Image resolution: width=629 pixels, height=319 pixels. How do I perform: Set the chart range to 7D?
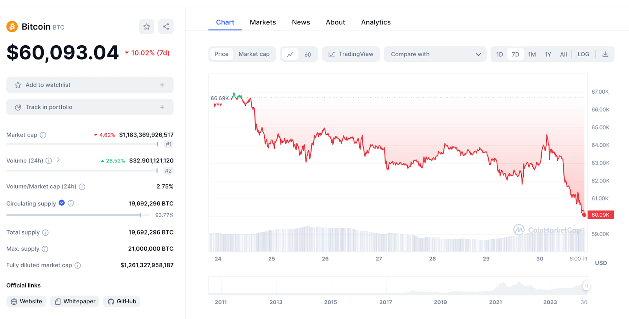click(x=515, y=54)
